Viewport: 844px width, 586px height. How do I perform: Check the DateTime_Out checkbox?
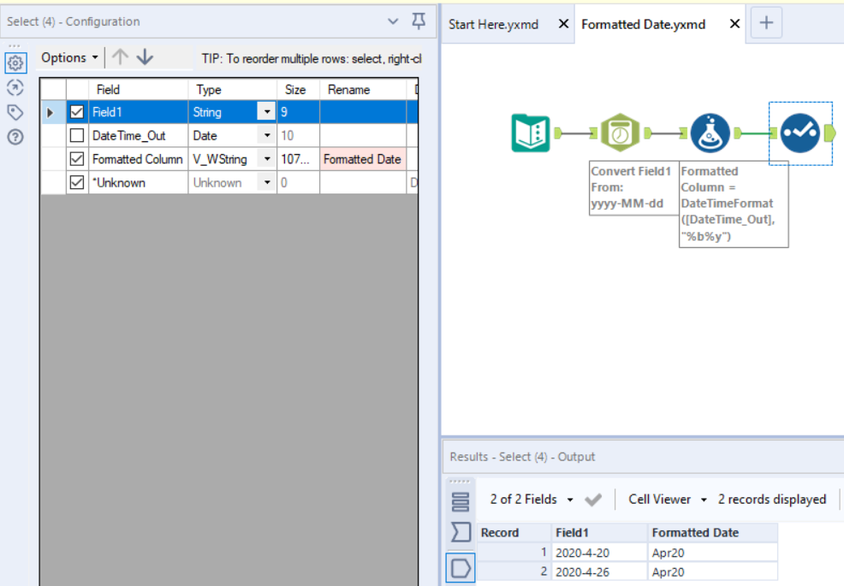pos(77,135)
